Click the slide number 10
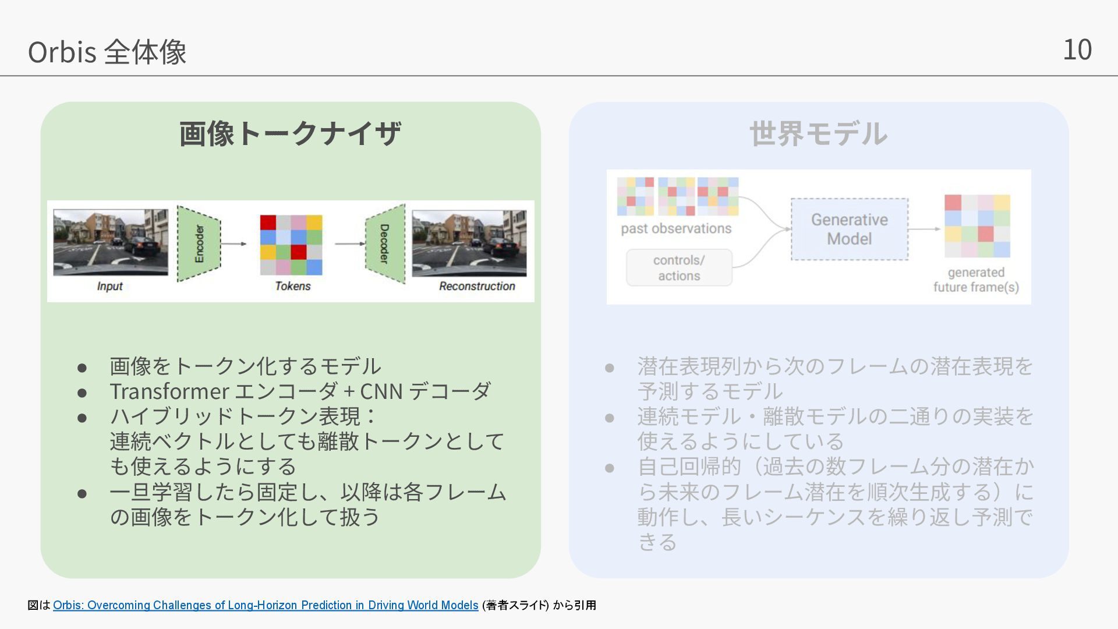 1077,50
